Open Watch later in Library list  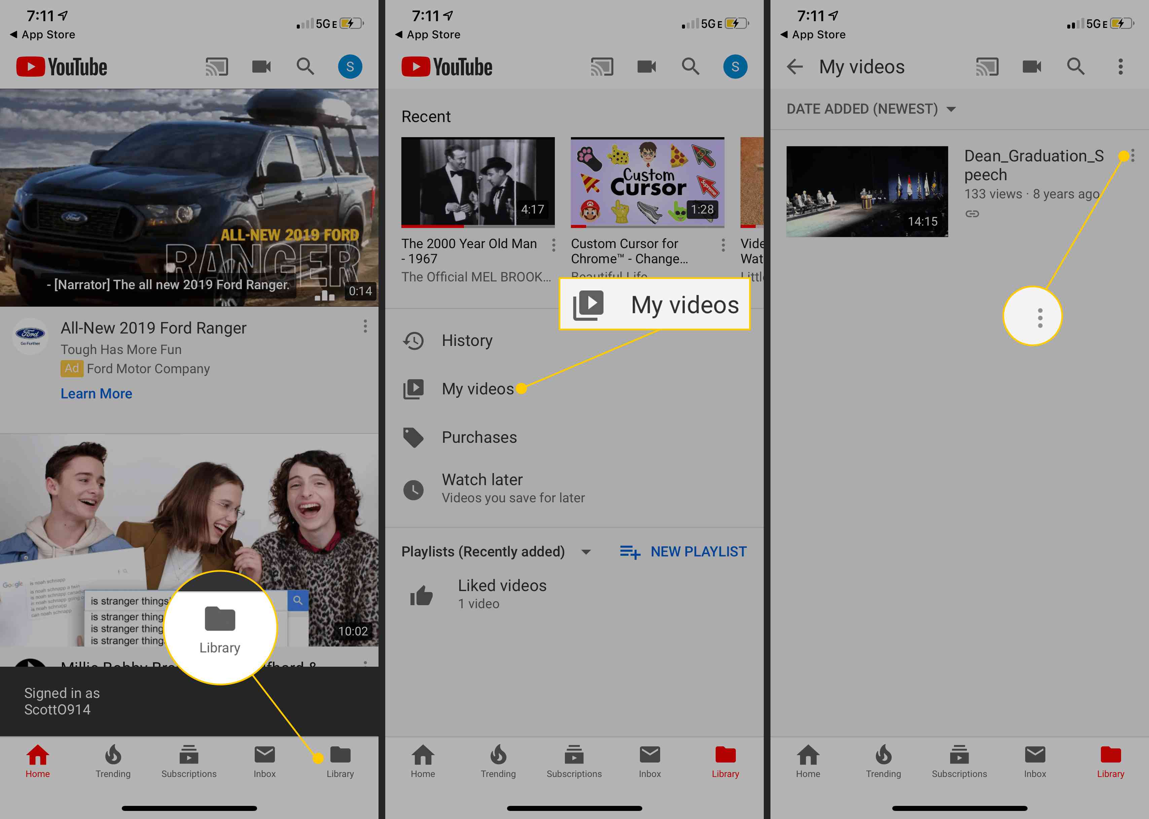tap(574, 488)
